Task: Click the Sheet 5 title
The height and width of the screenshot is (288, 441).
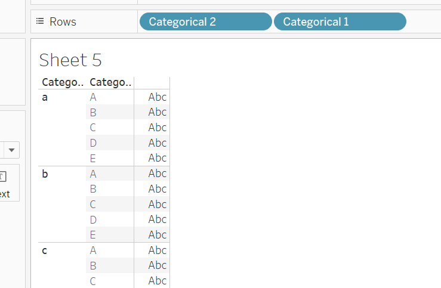Action: pyautogui.click(x=70, y=60)
